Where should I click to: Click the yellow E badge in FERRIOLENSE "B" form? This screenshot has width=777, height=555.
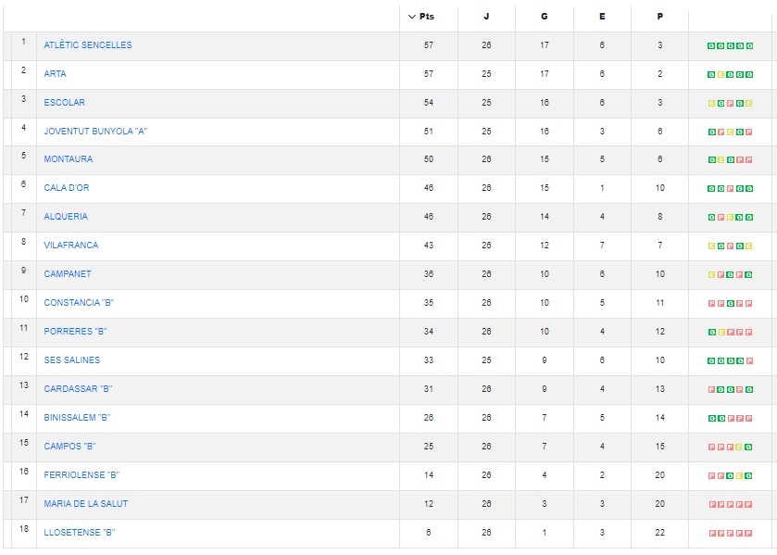click(739, 475)
